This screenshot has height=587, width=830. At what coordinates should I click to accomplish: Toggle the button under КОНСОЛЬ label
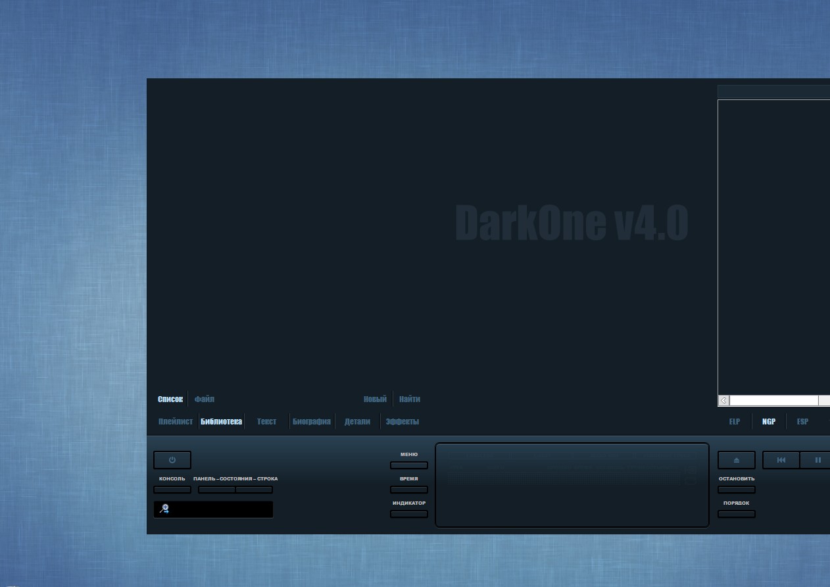tap(172, 490)
